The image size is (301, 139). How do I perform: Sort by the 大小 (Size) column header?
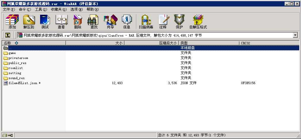[95, 43]
